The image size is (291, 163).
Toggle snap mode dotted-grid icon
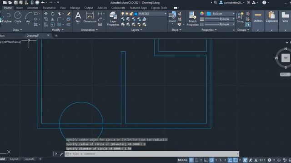point(197,160)
